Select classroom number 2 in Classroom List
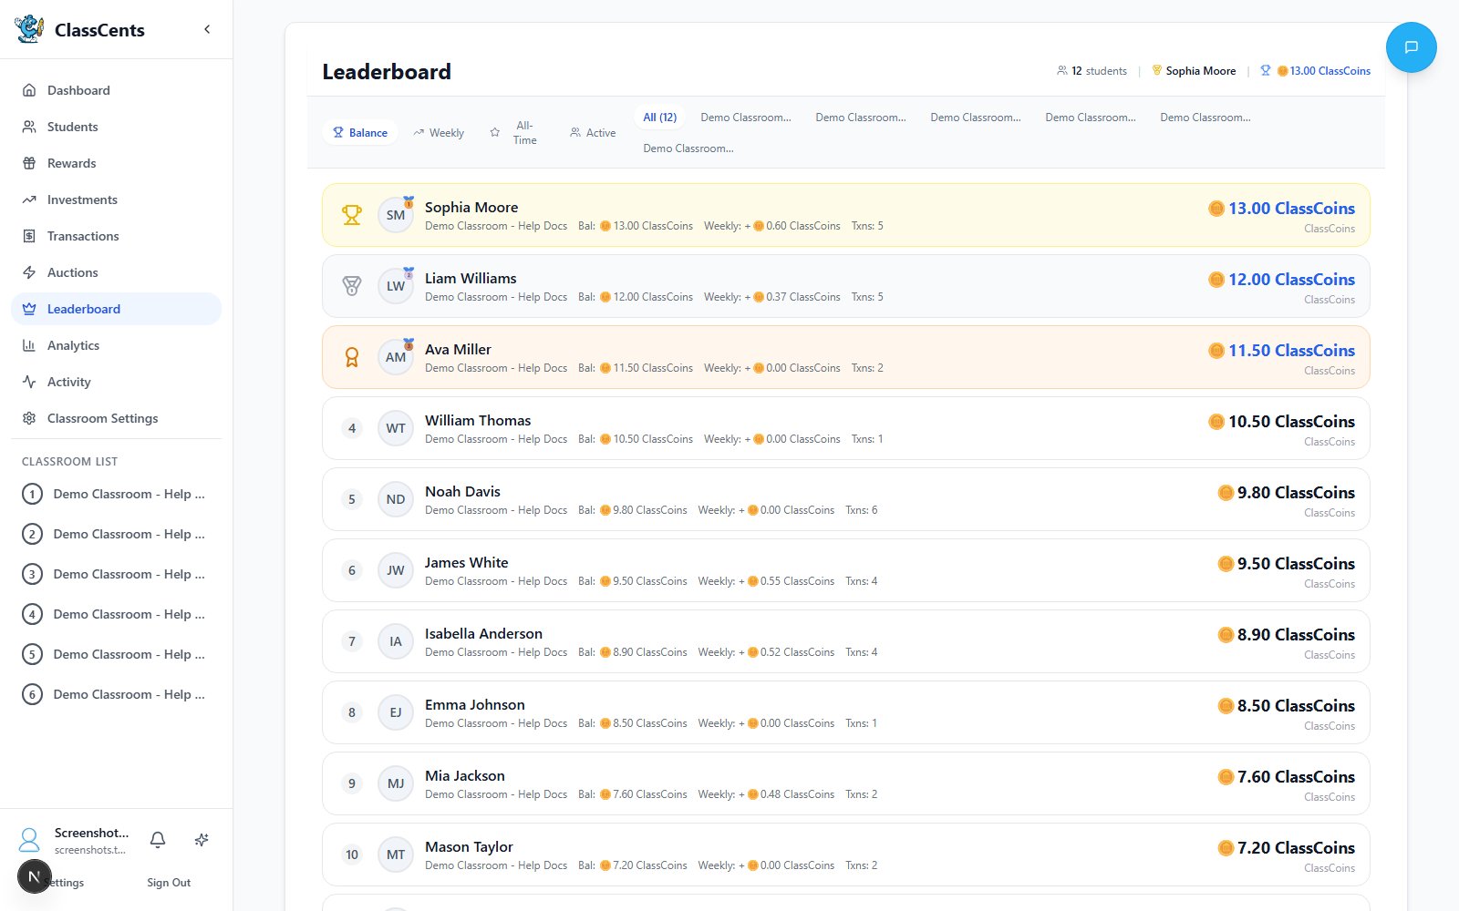Viewport: 1459px width, 911px height. pos(116,534)
